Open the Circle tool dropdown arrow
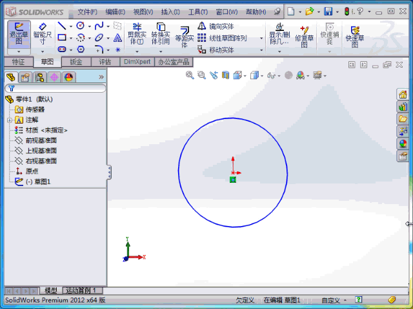This screenshot has height=309, width=413. pos(90,26)
